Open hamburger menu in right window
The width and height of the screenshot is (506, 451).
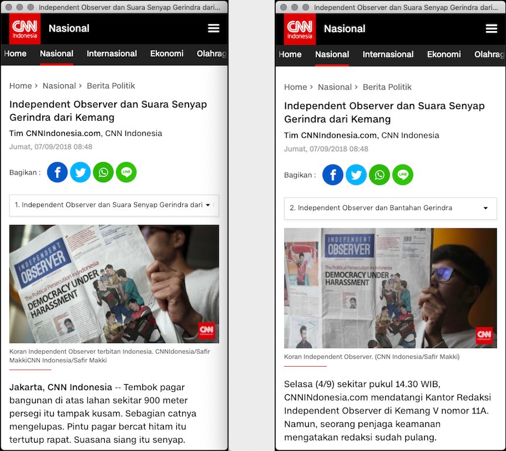tap(491, 29)
